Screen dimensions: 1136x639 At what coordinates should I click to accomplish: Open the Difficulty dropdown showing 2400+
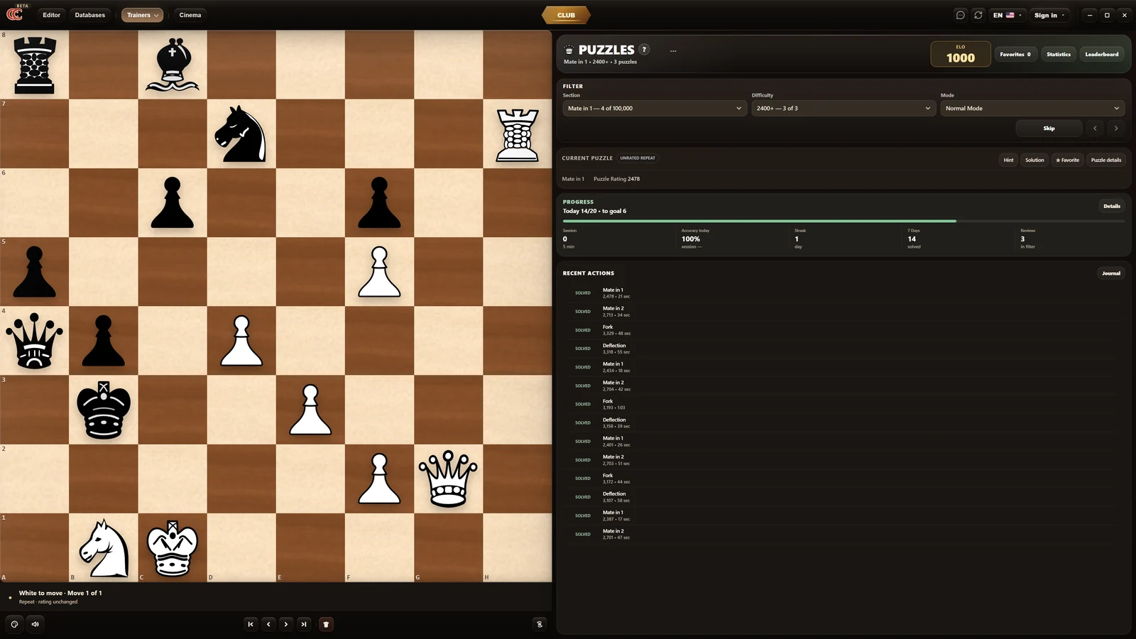(x=843, y=109)
